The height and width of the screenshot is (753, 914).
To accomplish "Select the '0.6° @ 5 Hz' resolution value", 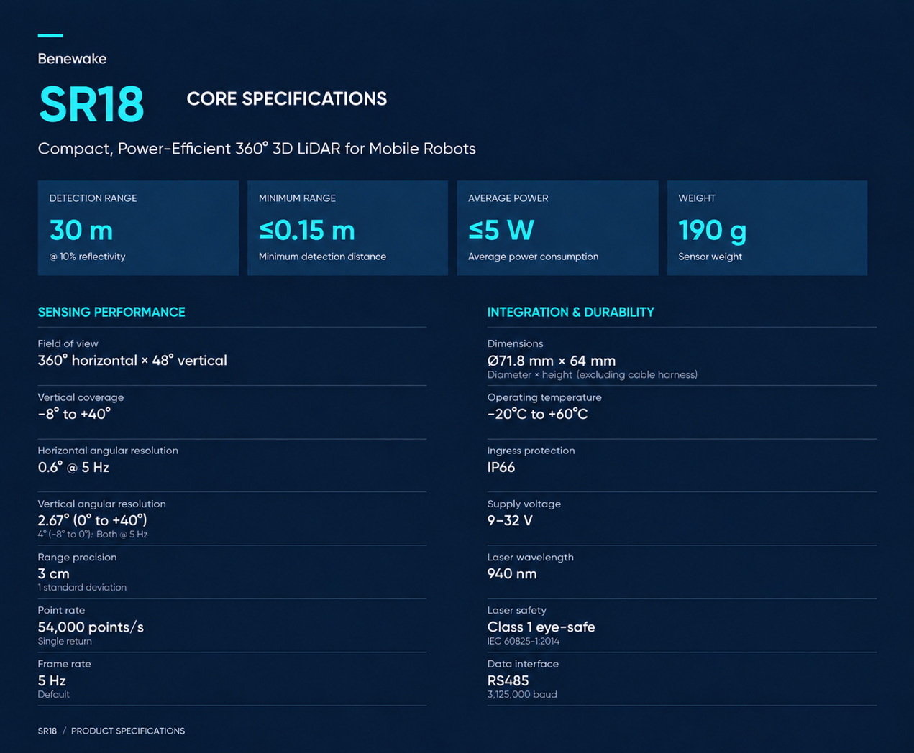I will [73, 467].
